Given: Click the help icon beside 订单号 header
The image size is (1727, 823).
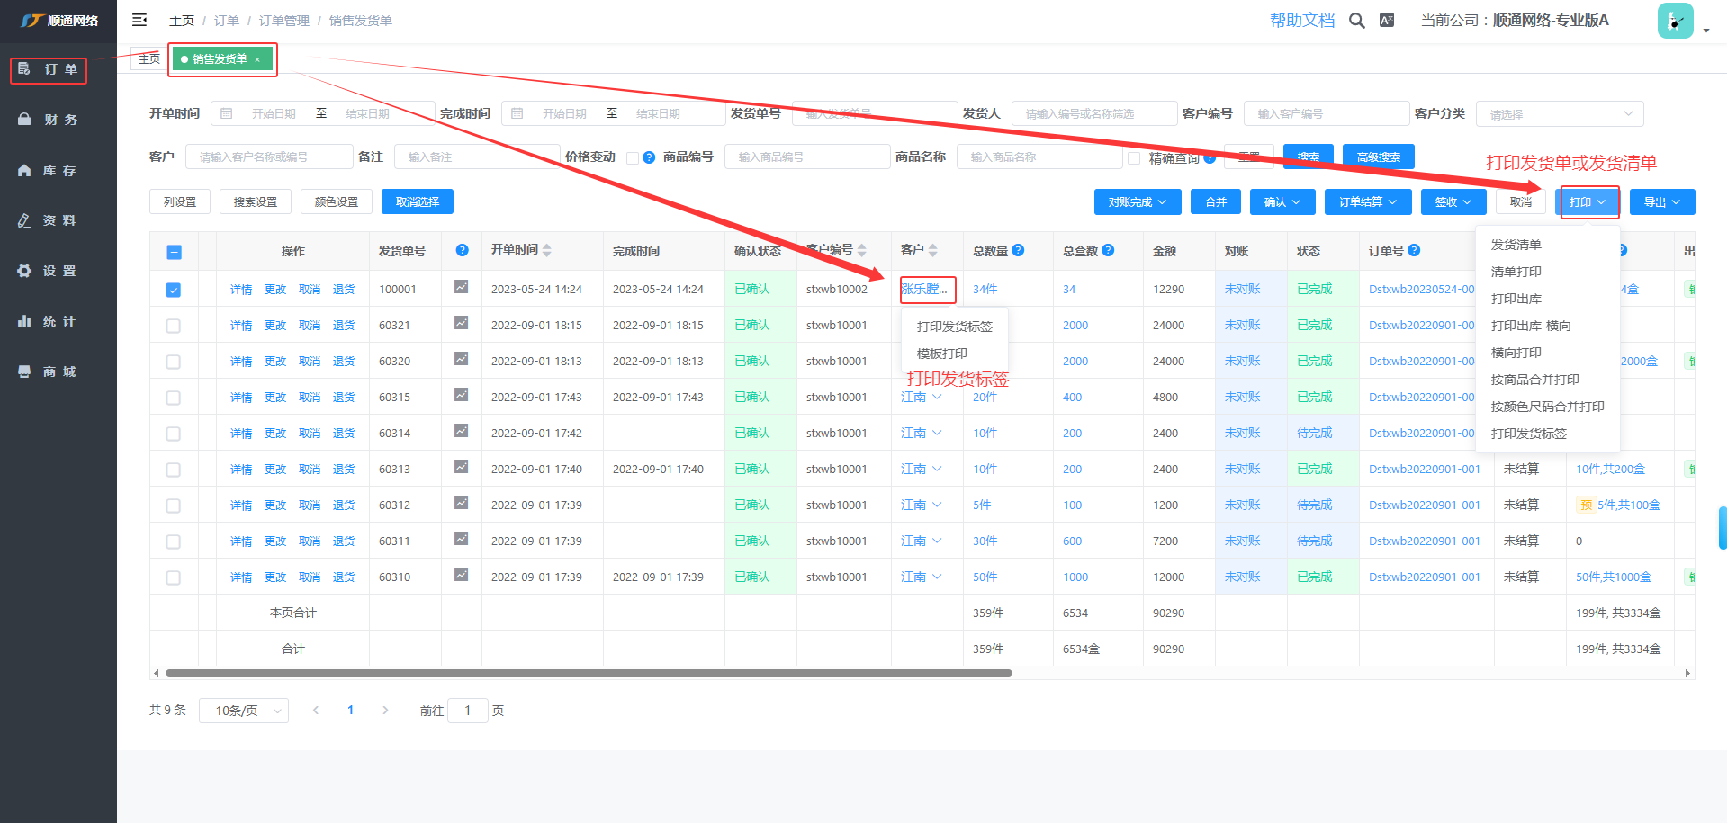Looking at the screenshot, I should pyautogui.click(x=1414, y=250).
